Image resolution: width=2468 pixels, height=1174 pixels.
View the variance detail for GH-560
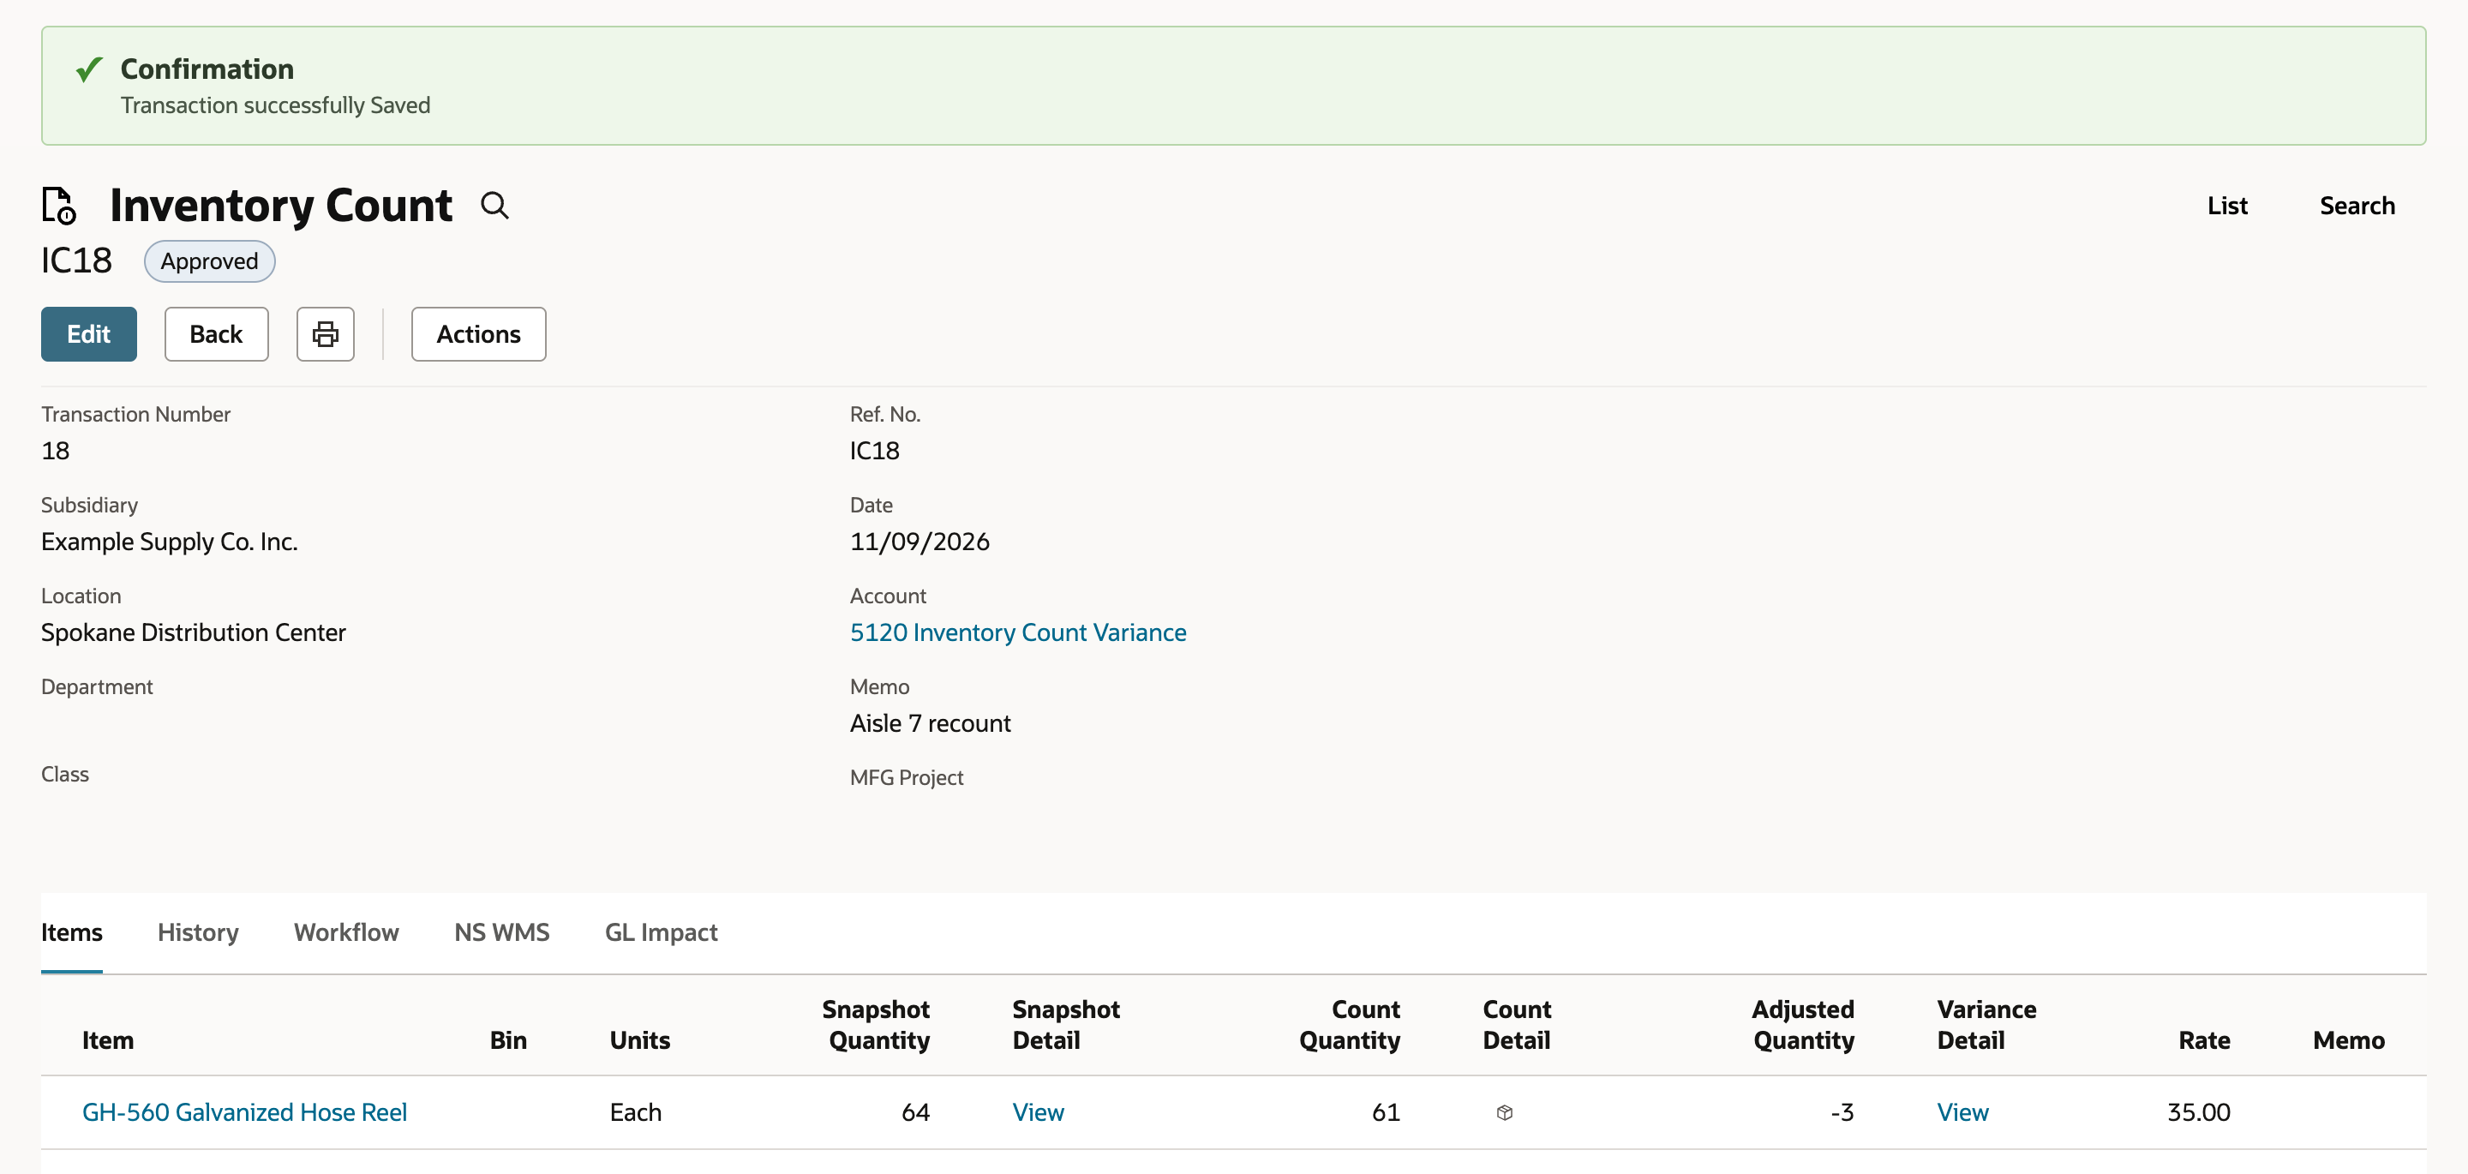[1963, 1111]
